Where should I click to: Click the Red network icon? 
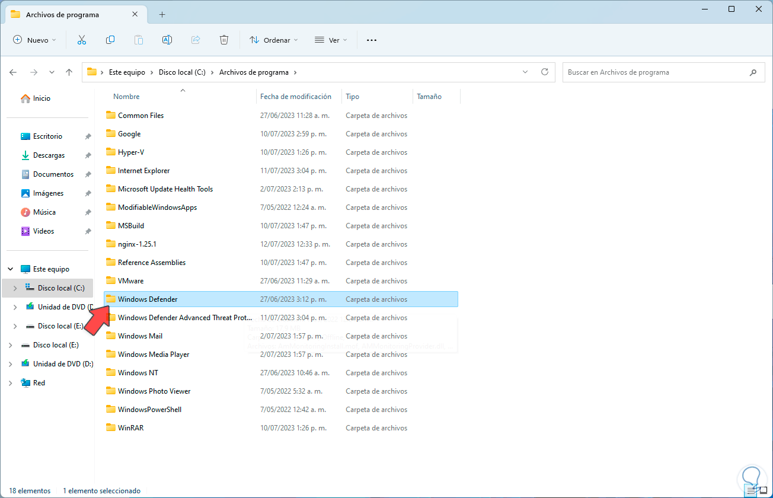point(25,383)
